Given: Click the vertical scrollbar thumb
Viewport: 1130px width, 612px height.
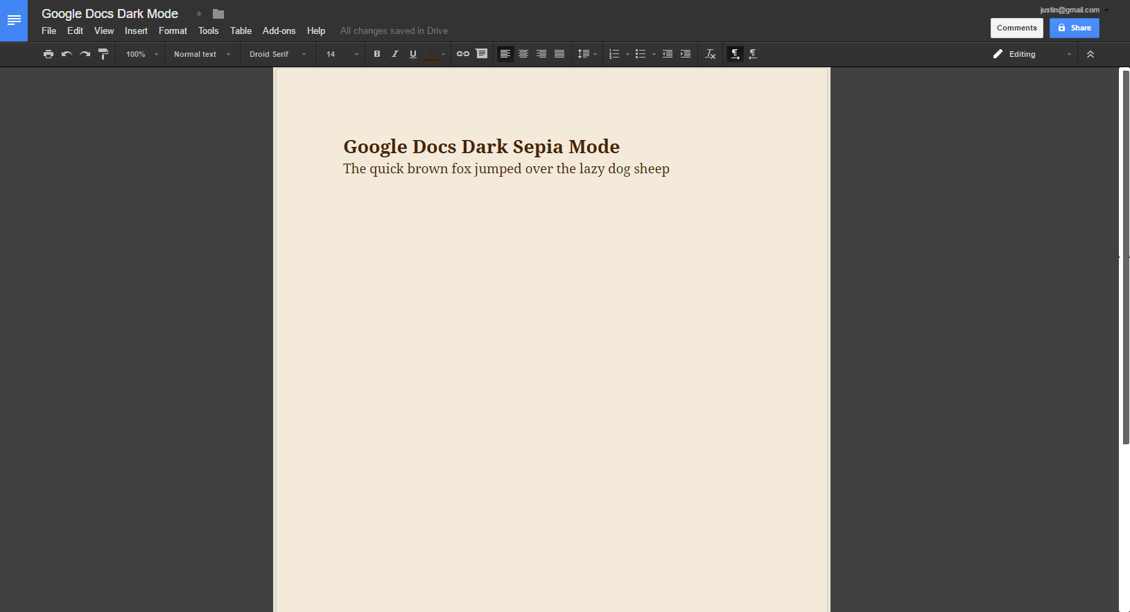Looking at the screenshot, I should [1126, 256].
